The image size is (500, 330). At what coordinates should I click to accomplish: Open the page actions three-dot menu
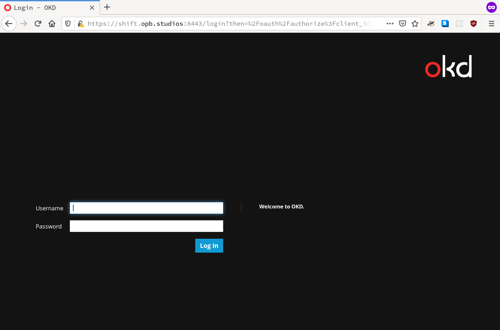point(390,24)
